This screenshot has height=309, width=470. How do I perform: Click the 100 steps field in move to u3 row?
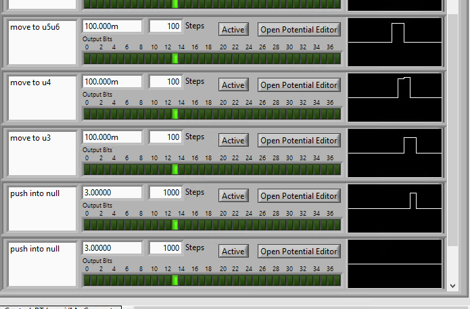[x=166, y=137]
